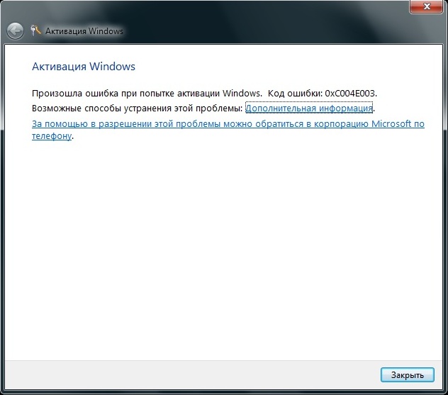The width and height of the screenshot is (448, 395).
Task: Open the Microsoft phone support link
Action: coord(228,130)
